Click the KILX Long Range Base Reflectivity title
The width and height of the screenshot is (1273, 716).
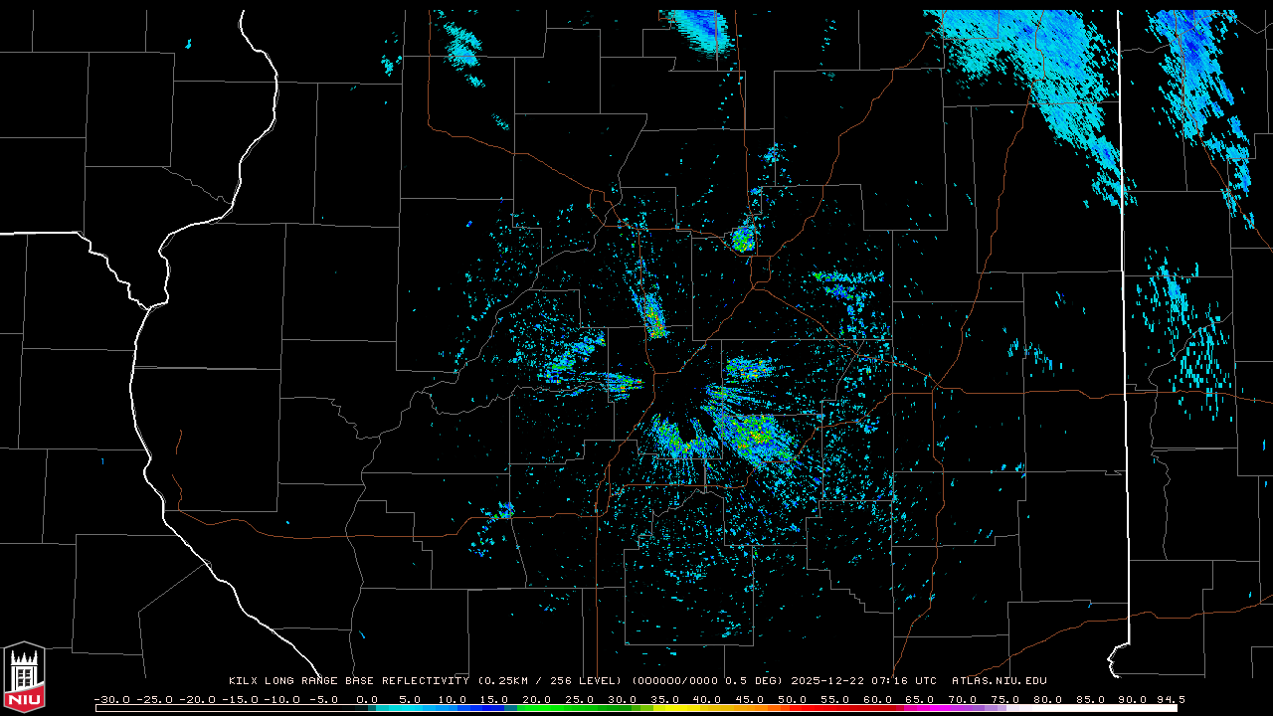pos(348,681)
